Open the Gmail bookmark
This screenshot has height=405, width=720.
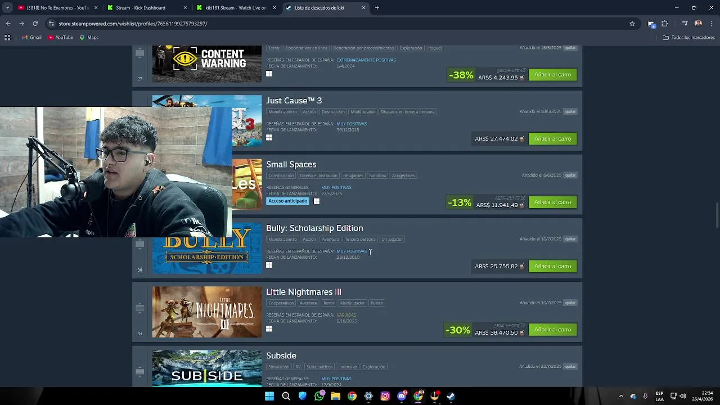point(31,38)
